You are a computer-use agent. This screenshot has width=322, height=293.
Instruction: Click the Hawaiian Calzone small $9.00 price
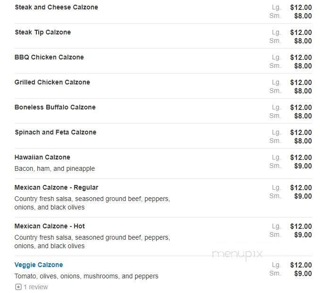tap(303, 166)
